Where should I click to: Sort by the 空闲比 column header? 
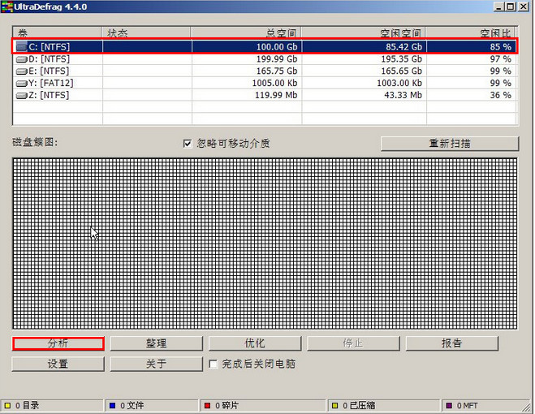472,32
